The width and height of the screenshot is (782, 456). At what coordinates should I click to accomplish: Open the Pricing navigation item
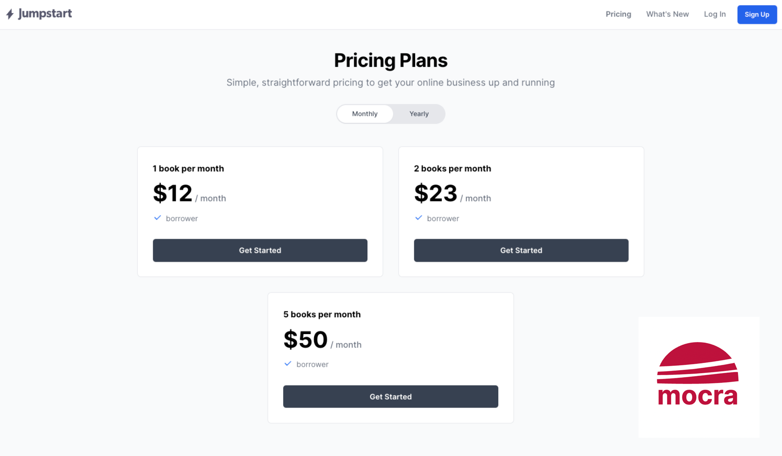coord(618,14)
